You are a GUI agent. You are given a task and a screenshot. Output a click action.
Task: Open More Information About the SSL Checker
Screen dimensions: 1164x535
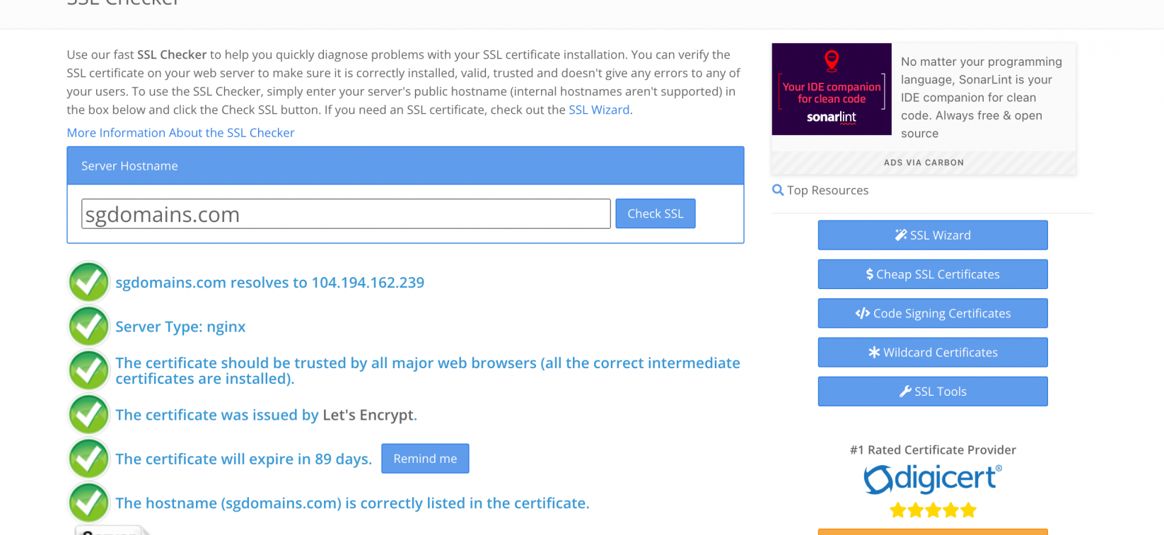(x=180, y=133)
